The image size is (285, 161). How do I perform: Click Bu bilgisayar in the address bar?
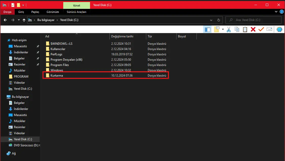click(x=46, y=20)
